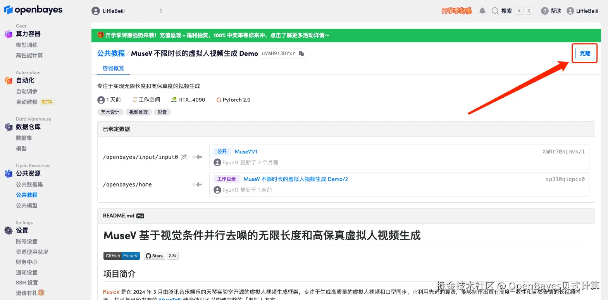Screen dimensions: 608x300
Task: Open 账号设置 in sidebar
Action: click(27, 241)
